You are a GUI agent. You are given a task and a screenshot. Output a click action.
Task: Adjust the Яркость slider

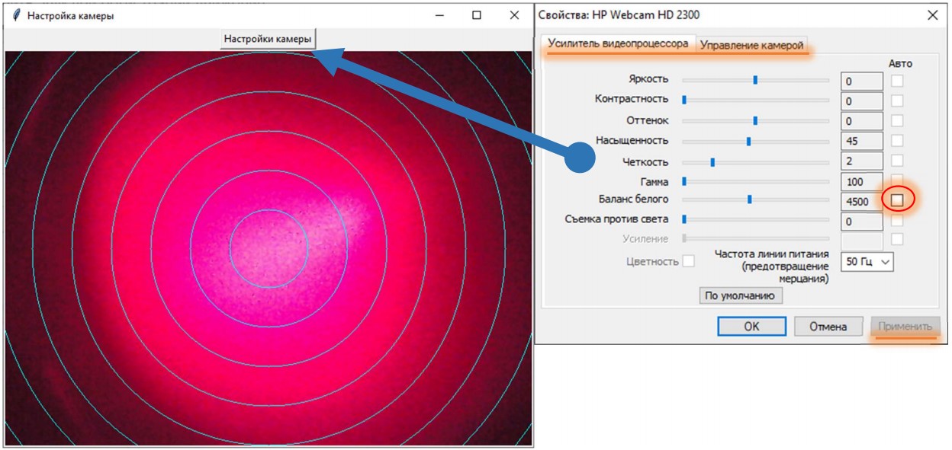click(x=755, y=79)
